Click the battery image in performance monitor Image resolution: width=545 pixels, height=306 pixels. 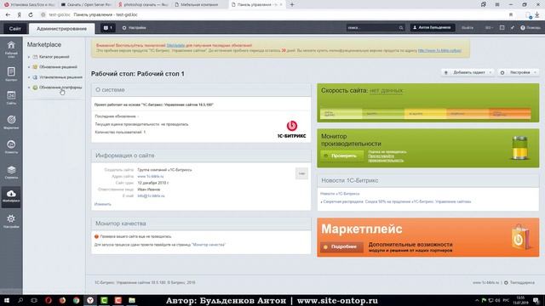(520, 148)
